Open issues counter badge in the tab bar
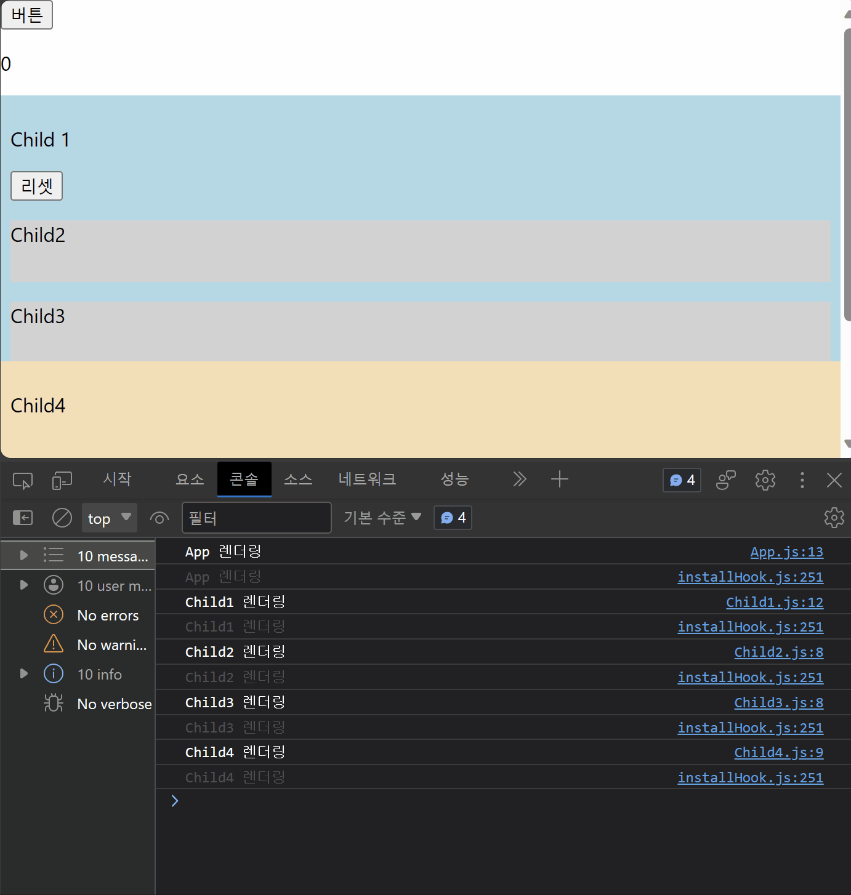 coord(682,480)
